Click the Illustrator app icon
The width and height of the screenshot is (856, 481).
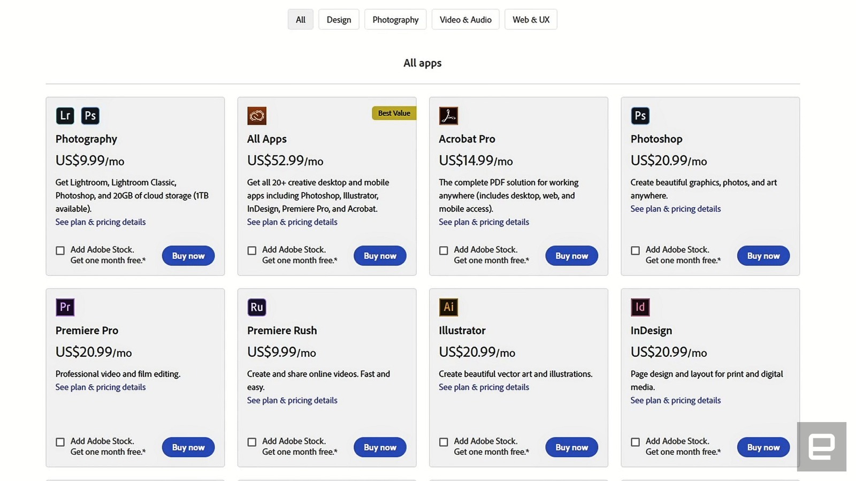(448, 307)
